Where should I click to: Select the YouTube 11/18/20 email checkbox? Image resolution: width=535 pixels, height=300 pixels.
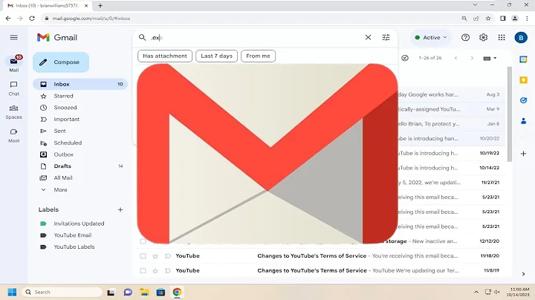click(x=143, y=256)
